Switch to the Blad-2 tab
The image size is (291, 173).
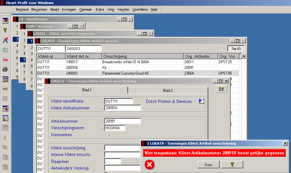[168, 90]
